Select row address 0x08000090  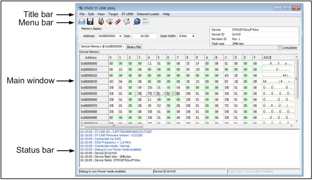[x=94, y=118]
